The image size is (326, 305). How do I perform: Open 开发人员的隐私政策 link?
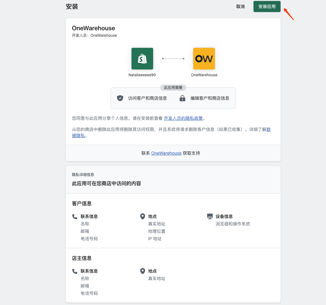(x=183, y=118)
